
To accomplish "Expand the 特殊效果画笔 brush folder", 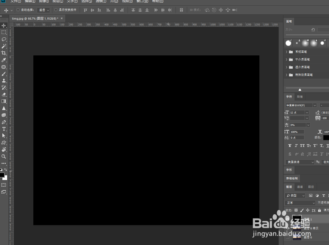I will pos(287,75).
